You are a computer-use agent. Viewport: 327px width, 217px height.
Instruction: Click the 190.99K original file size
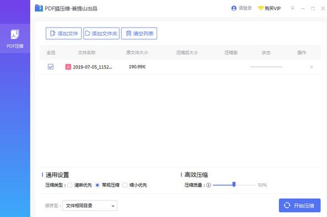point(137,67)
